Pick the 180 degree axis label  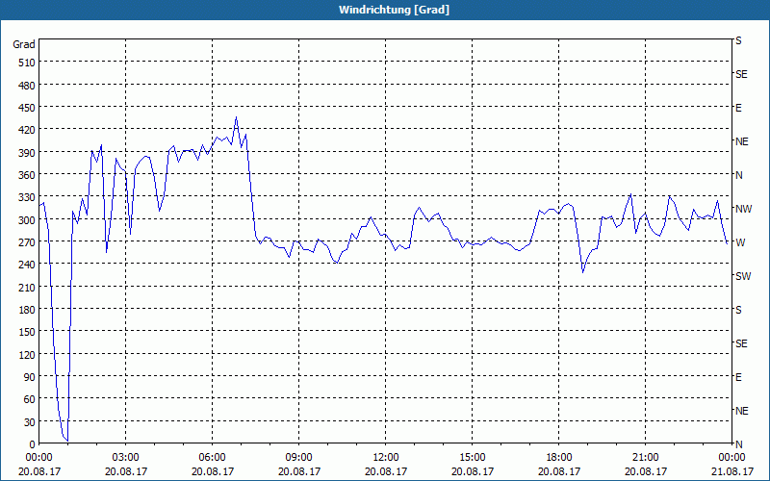[x=27, y=310]
